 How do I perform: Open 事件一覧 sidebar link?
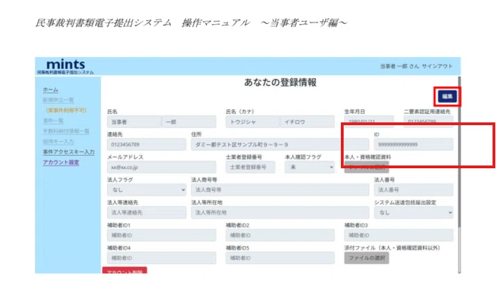[x=53, y=121]
